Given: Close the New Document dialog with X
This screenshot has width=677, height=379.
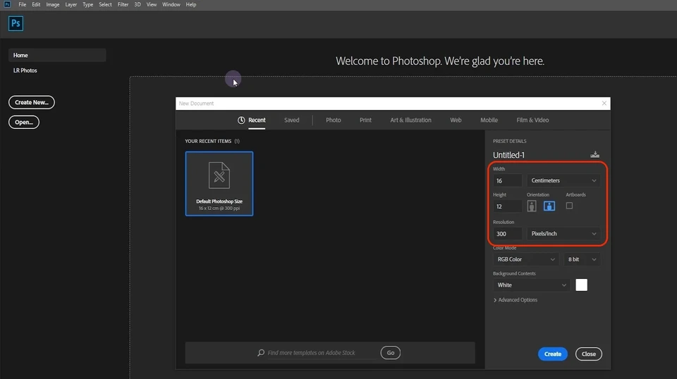Looking at the screenshot, I should 604,103.
